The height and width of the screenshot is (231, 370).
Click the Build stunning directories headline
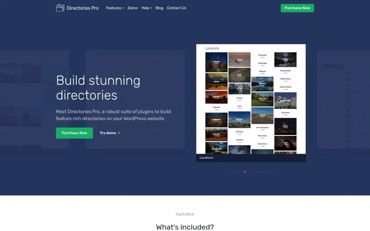pyautogui.click(x=98, y=88)
